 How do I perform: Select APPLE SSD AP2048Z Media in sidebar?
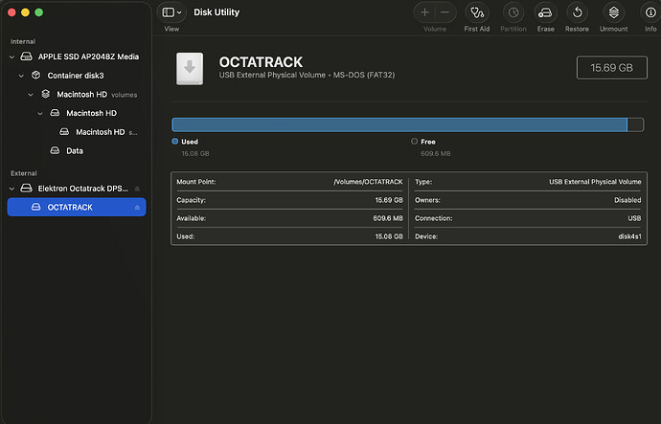pyautogui.click(x=77, y=56)
